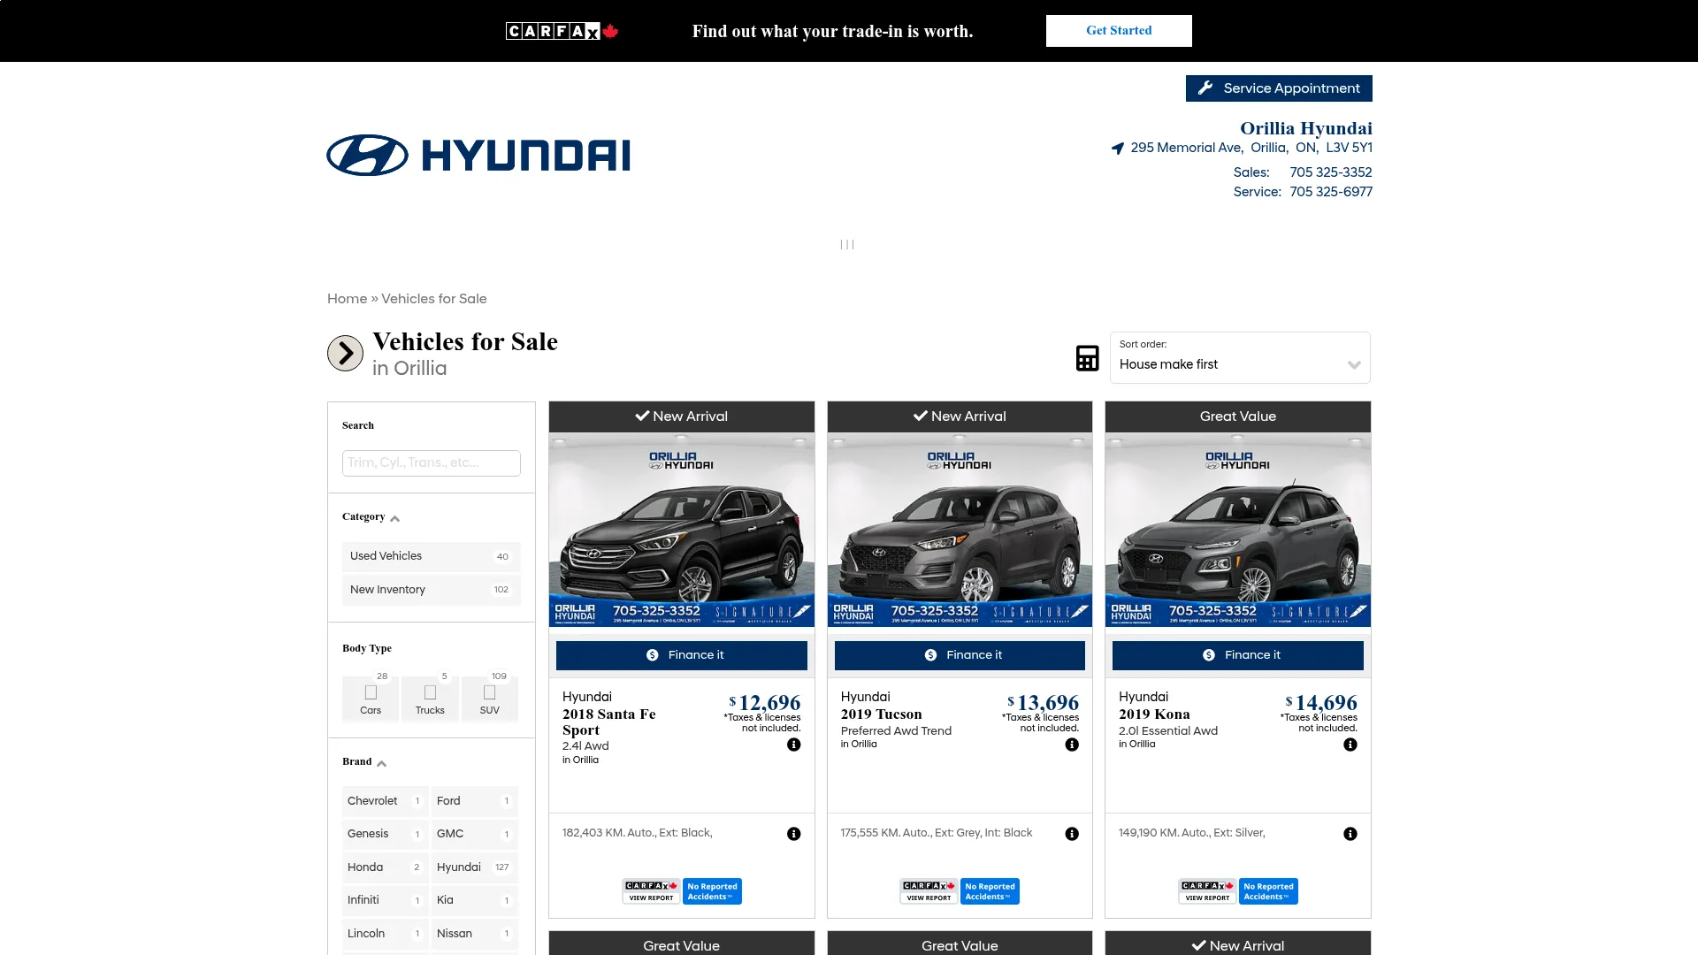Toggle Chevrolet brand filter

[x=385, y=801]
